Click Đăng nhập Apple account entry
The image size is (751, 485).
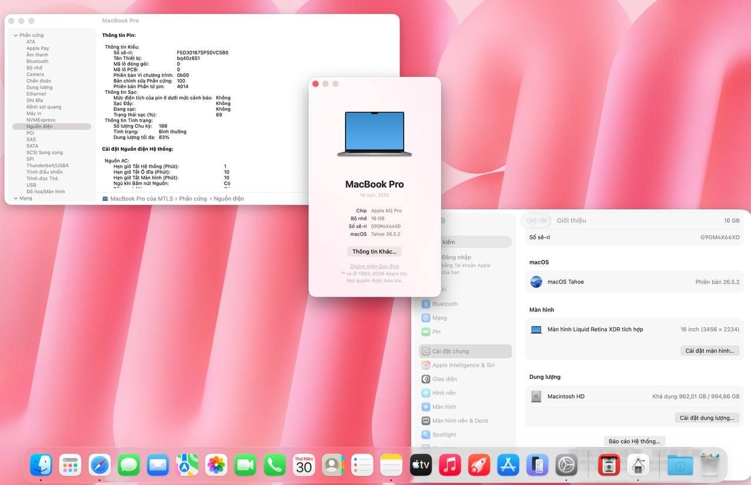pos(466,264)
